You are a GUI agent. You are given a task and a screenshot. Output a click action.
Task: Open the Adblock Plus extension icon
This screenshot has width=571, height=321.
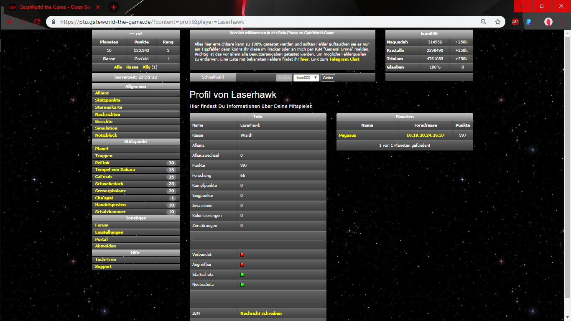[515, 22]
